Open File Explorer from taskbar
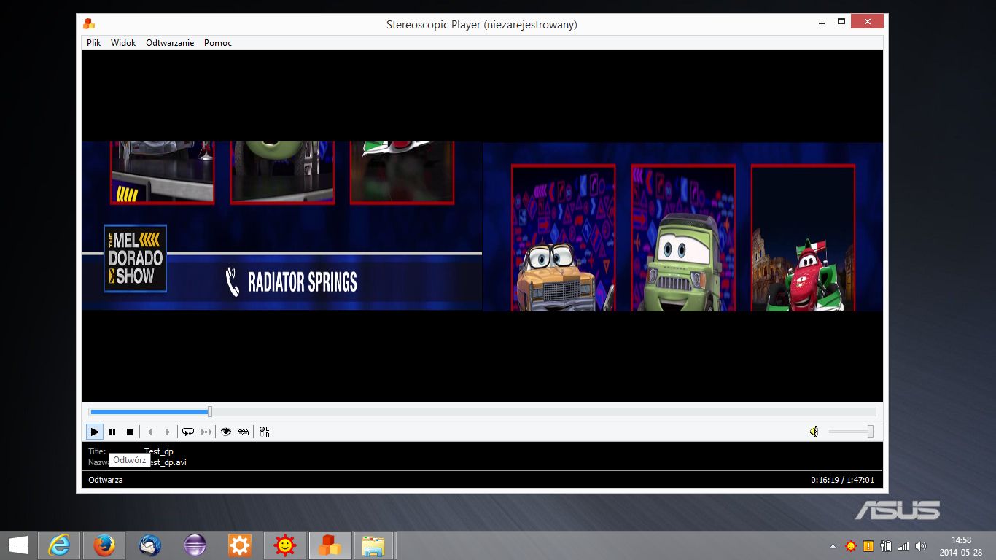996x560 pixels. [x=374, y=545]
